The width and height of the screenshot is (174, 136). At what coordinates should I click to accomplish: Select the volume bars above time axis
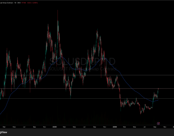[79, 119]
